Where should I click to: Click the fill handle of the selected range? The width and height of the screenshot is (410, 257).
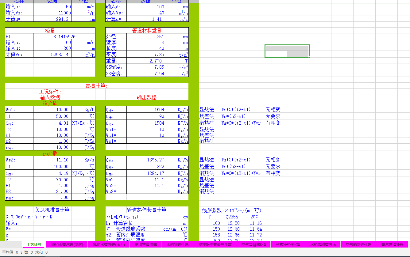[309, 57]
